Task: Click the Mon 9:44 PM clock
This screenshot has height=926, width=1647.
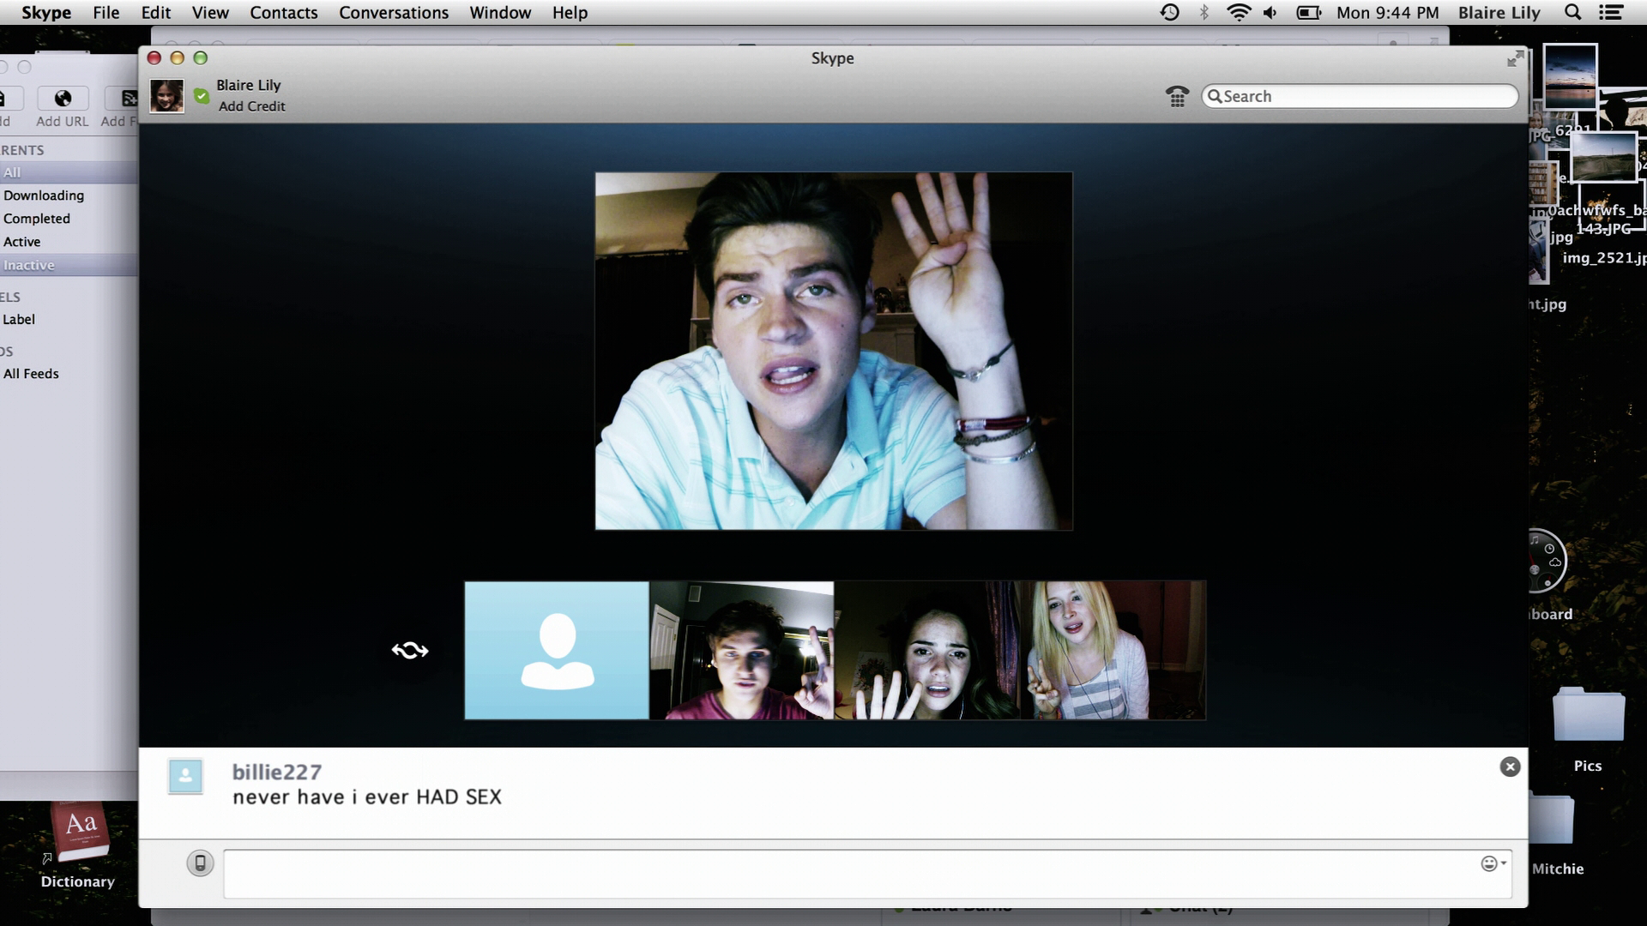Action: click(x=1387, y=13)
